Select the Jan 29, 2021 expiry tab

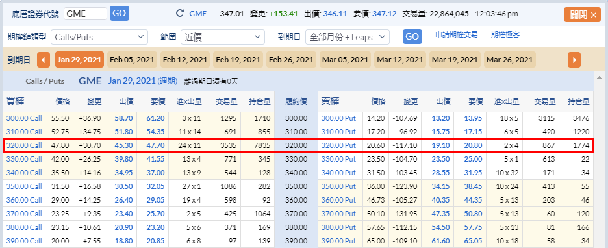[79, 60]
